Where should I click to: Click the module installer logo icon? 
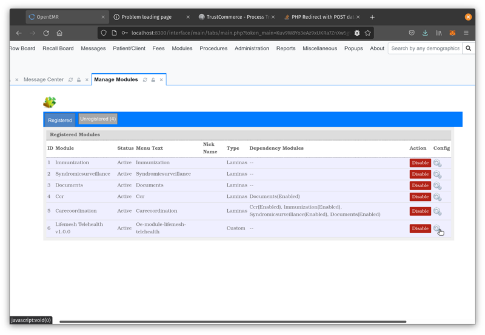[50, 102]
